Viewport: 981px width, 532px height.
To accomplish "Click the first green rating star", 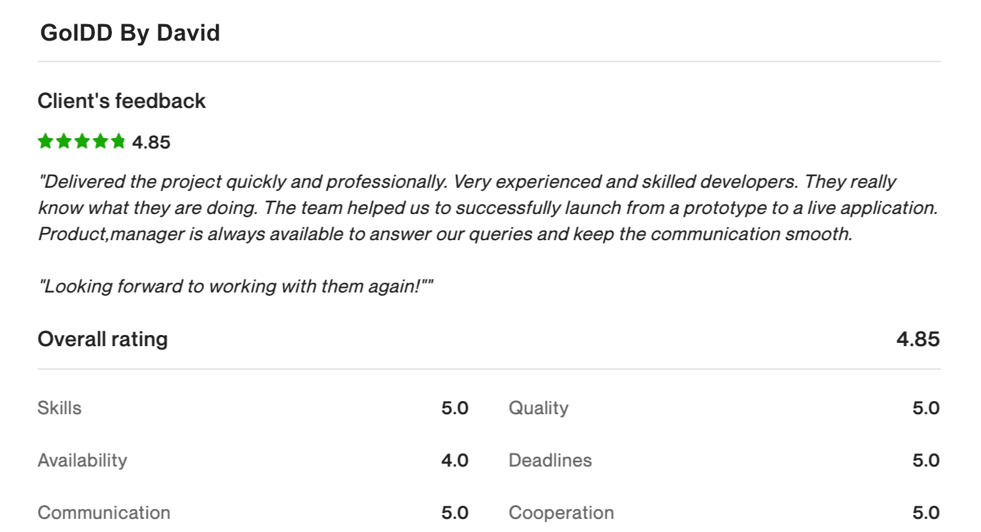I will 45,141.
